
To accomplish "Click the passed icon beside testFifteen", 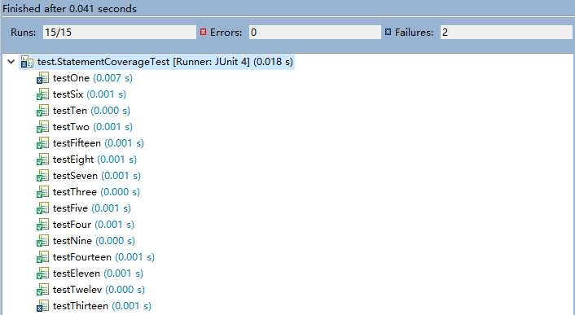I will point(42,143).
